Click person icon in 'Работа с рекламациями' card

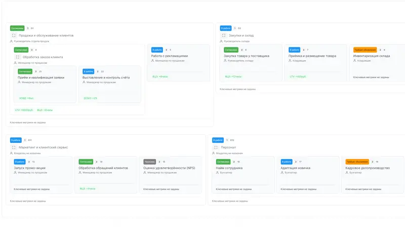(153, 60)
